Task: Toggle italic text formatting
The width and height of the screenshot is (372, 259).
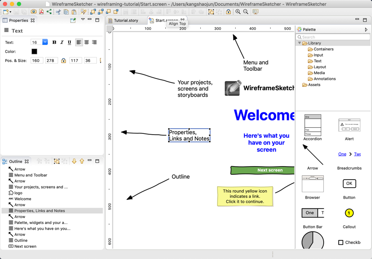Action: 62,42
